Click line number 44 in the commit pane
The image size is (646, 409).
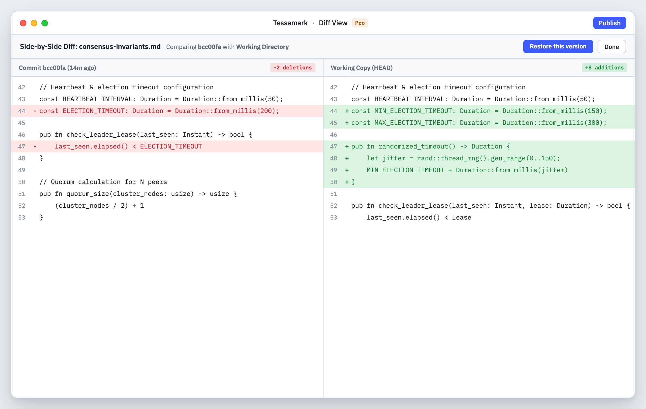(22, 111)
